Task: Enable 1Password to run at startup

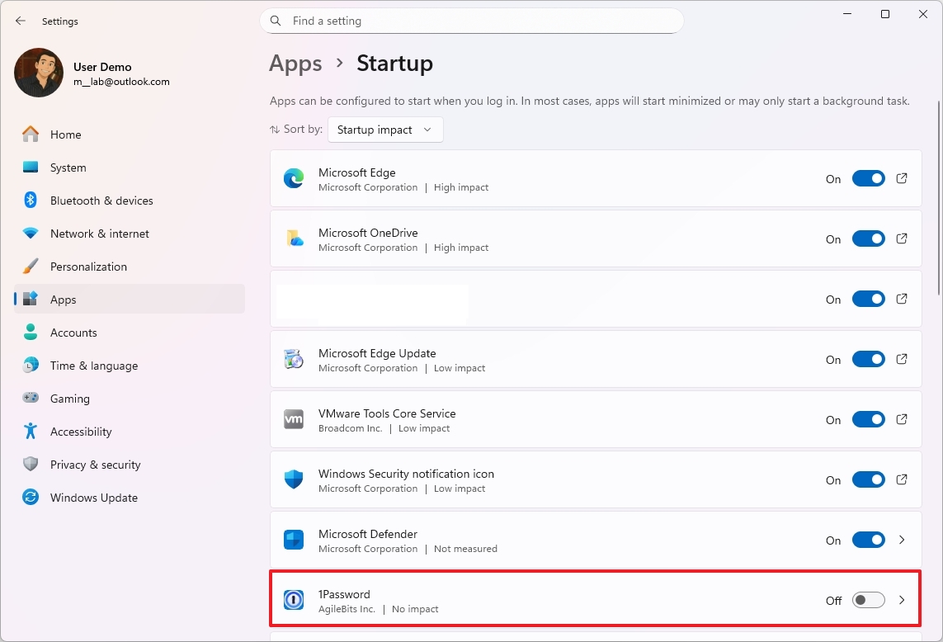Action: point(868,600)
